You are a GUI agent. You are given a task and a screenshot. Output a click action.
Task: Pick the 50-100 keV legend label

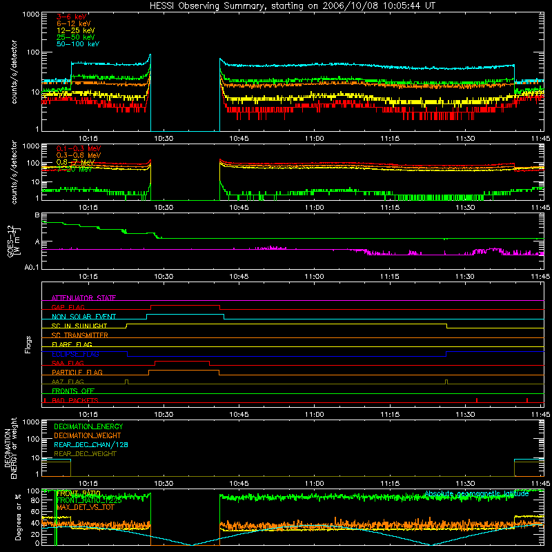click(x=78, y=44)
